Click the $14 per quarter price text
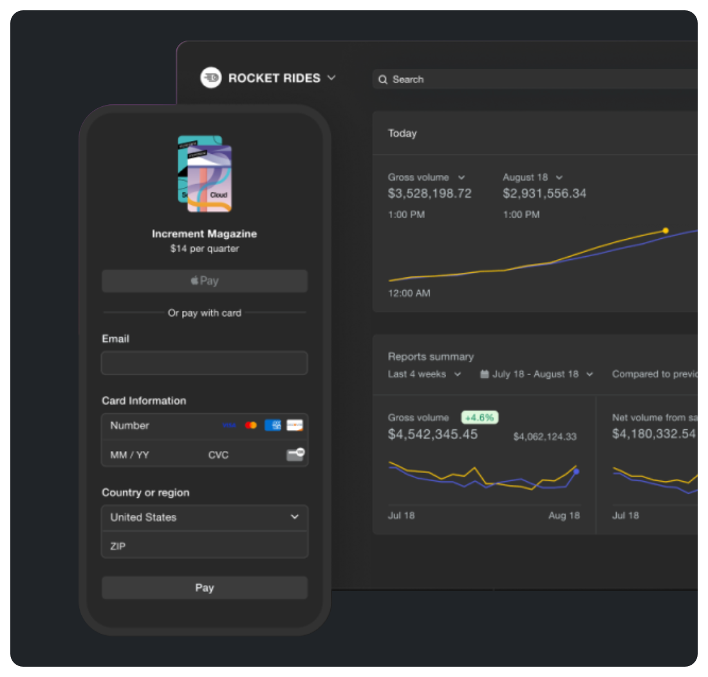This screenshot has height=677, width=708. click(205, 248)
